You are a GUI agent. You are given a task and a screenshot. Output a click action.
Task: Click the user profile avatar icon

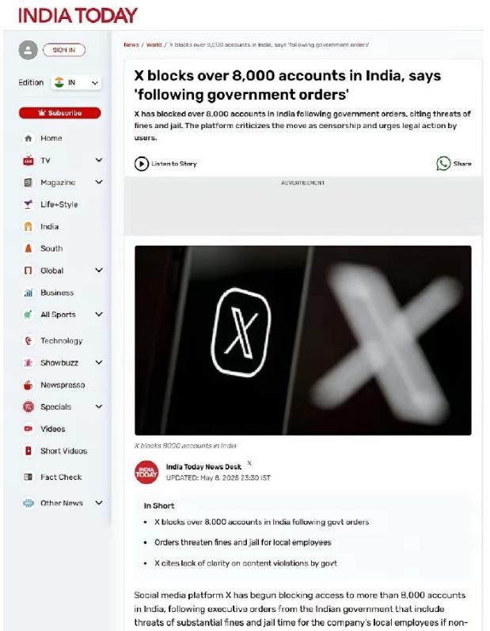pos(28,51)
